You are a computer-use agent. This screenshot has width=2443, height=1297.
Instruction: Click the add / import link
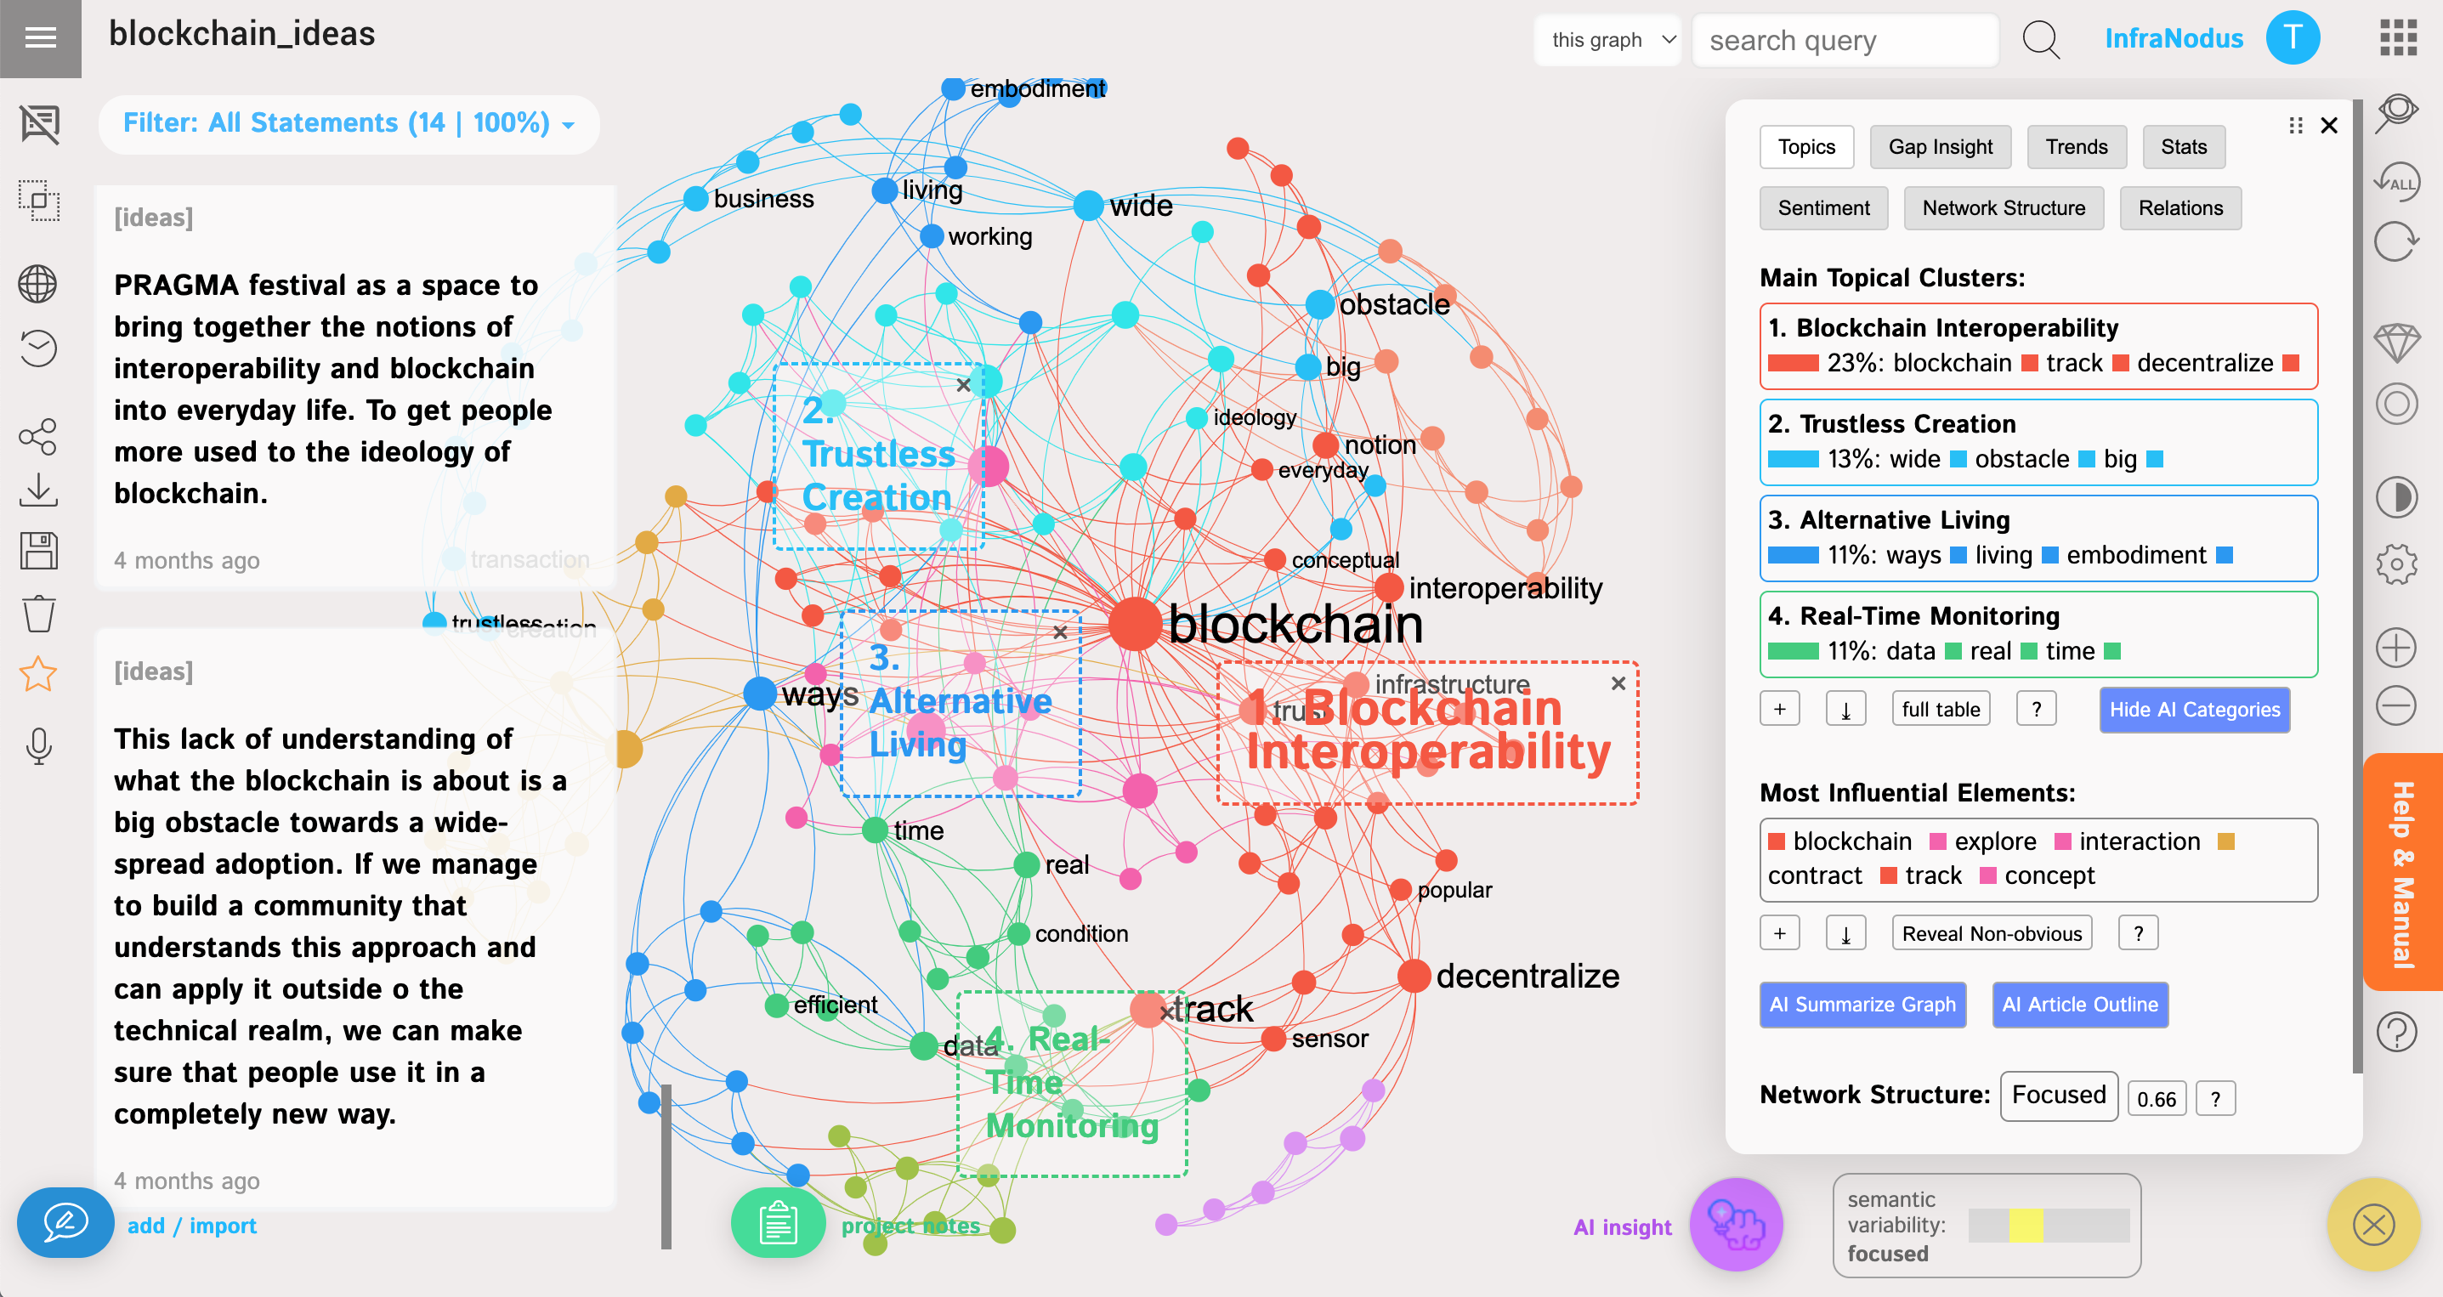(191, 1225)
